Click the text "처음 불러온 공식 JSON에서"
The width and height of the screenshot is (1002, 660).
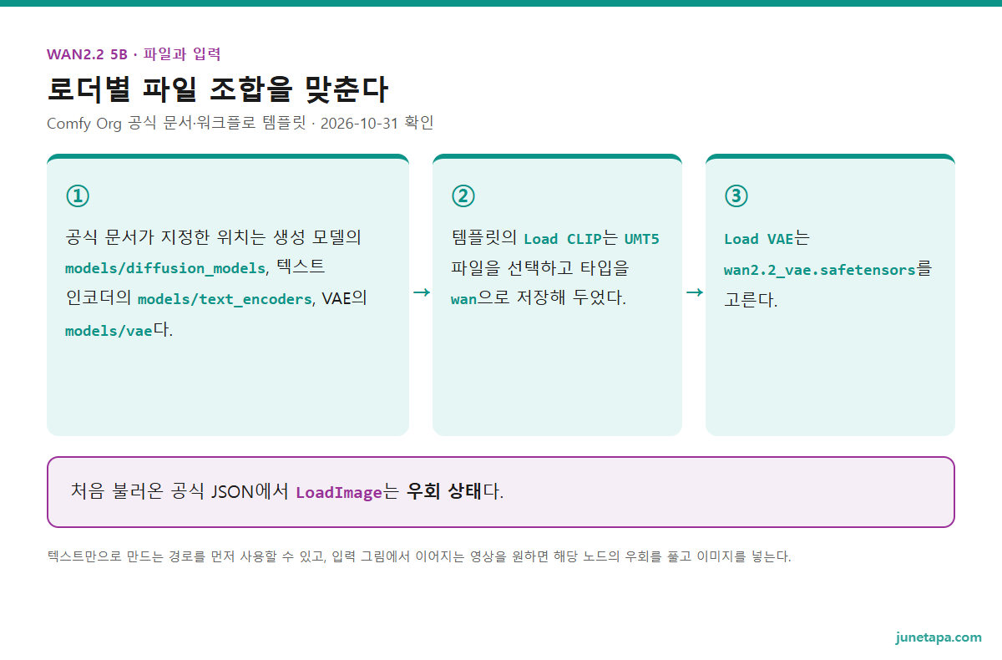tap(181, 491)
